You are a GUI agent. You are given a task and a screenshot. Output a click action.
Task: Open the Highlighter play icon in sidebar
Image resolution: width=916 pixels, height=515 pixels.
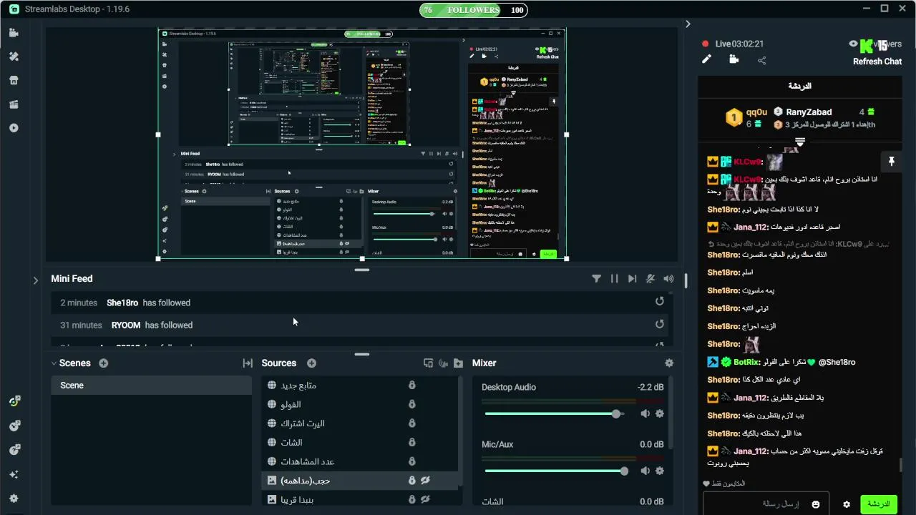14,128
